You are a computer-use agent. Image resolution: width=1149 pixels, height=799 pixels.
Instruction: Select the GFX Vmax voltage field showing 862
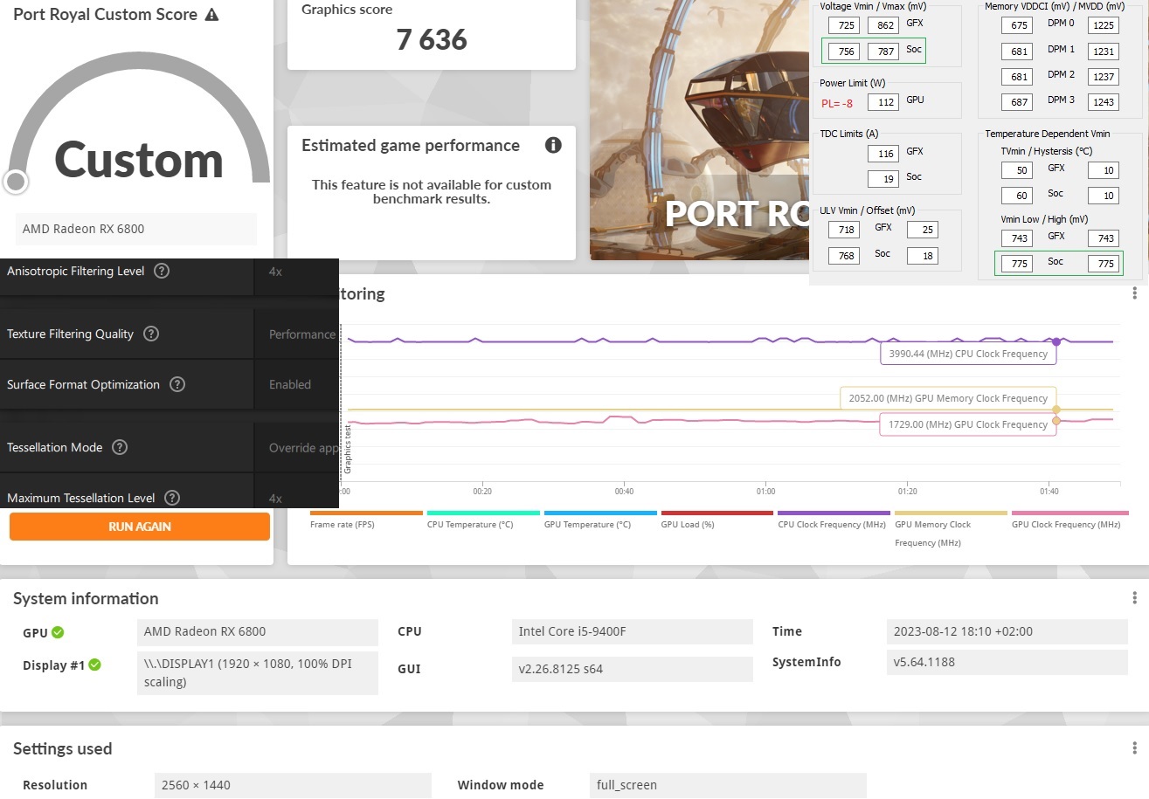[x=883, y=25]
